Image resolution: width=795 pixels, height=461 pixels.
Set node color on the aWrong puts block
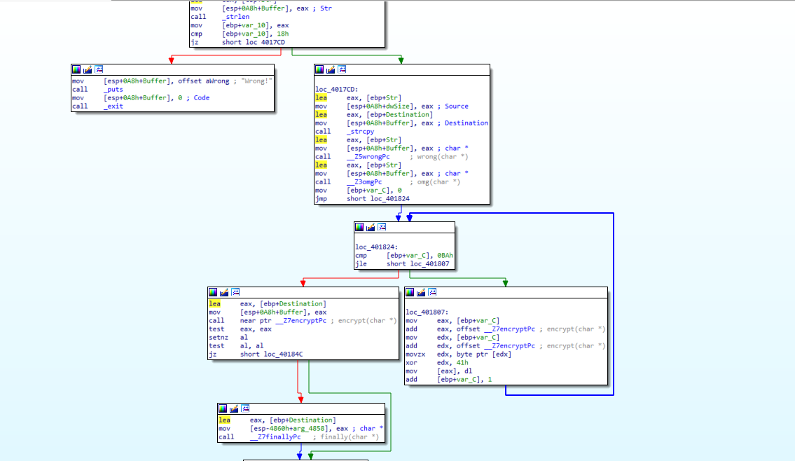click(76, 69)
